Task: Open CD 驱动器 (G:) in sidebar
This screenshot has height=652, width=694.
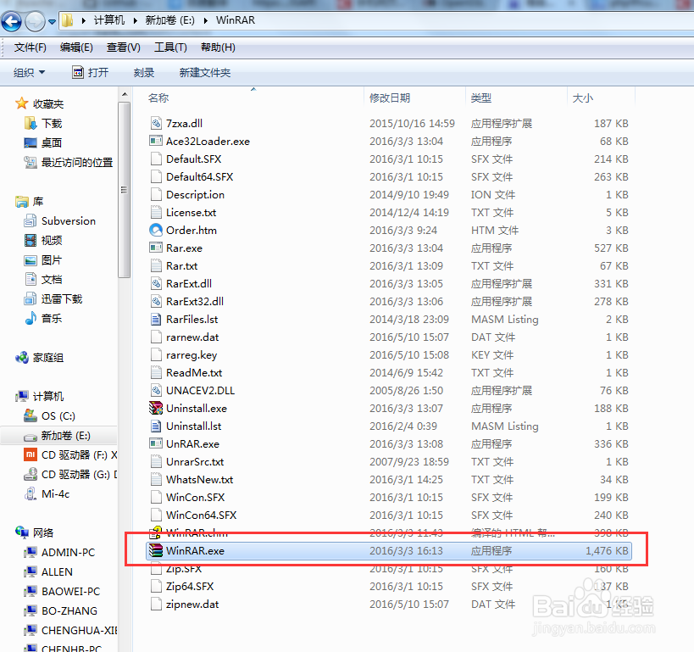Action: [70, 475]
